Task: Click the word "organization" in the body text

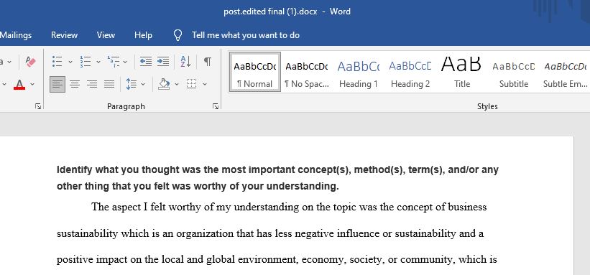Action: tap(205, 234)
